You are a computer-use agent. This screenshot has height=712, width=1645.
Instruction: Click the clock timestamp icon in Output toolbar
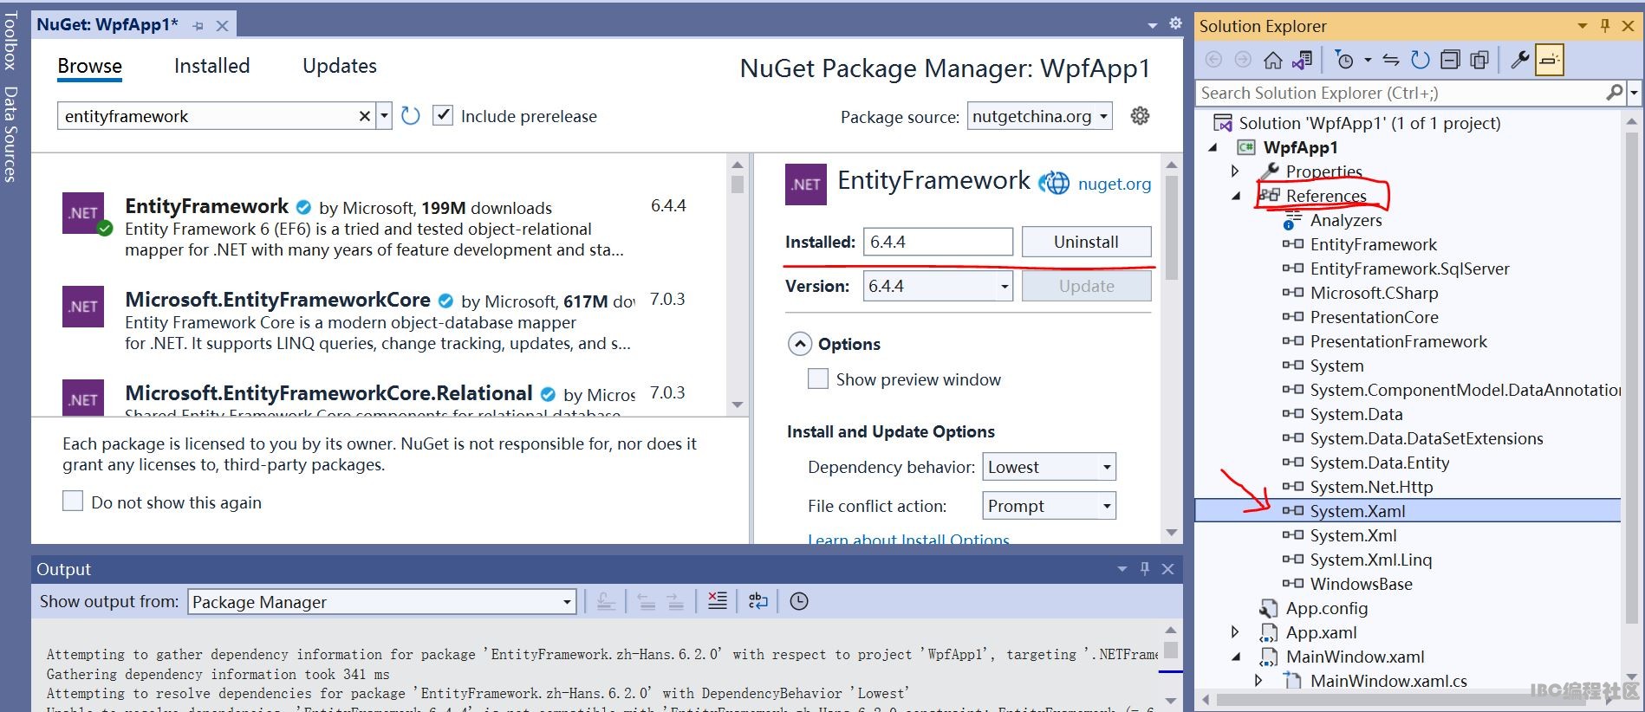pyautogui.click(x=799, y=601)
